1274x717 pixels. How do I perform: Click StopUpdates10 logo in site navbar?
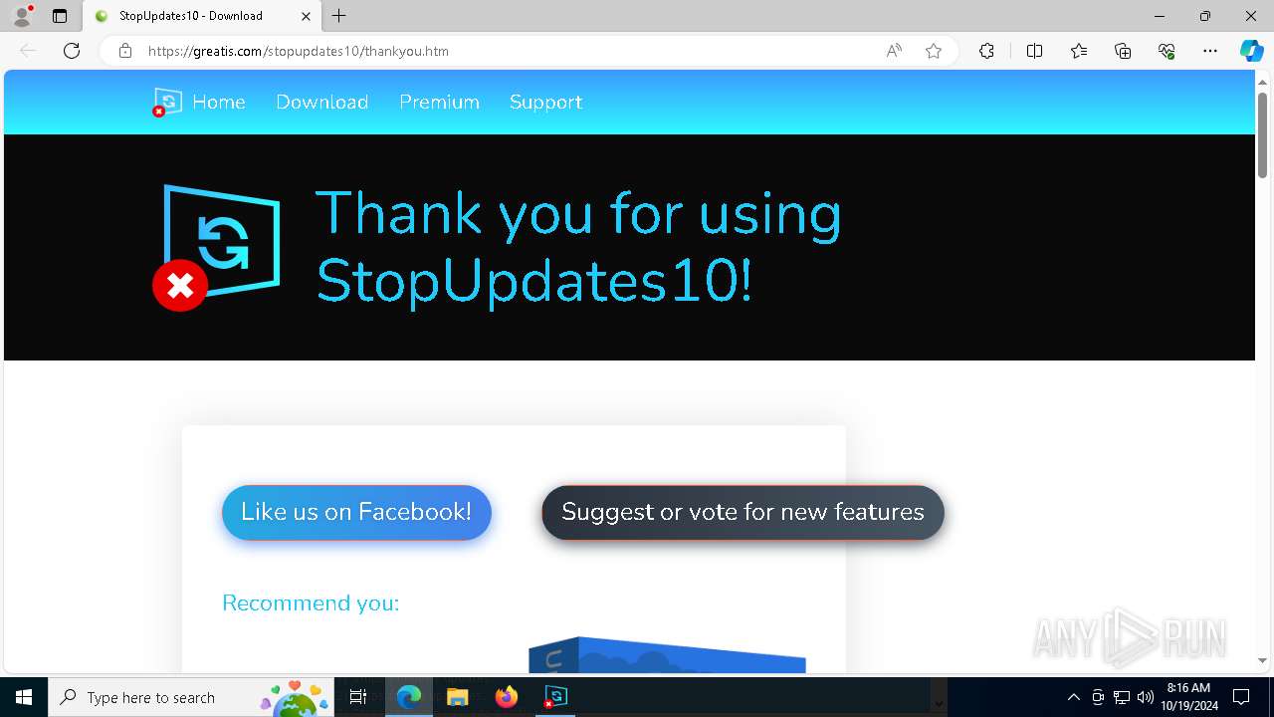click(167, 102)
